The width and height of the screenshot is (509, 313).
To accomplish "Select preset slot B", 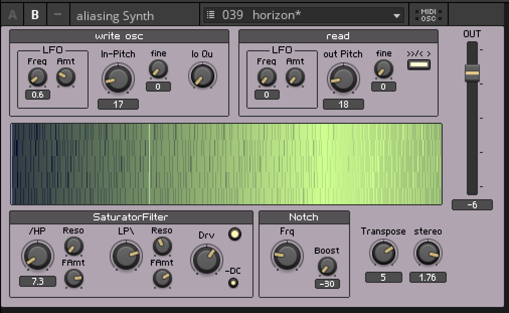I will pos(35,15).
